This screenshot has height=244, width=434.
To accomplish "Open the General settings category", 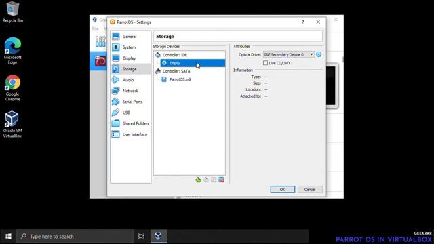I will tap(131, 36).
